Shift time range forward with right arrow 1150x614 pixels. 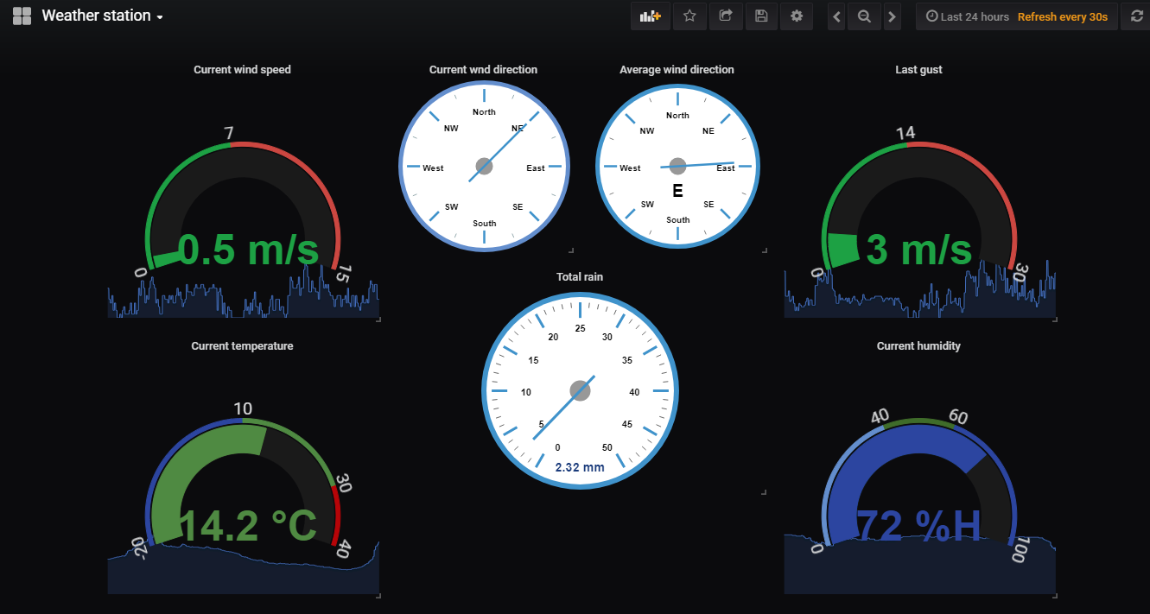pos(893,16)
